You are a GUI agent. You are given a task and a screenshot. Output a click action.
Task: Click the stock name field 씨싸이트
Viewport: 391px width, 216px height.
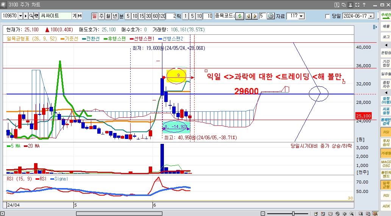click(56, 16)
